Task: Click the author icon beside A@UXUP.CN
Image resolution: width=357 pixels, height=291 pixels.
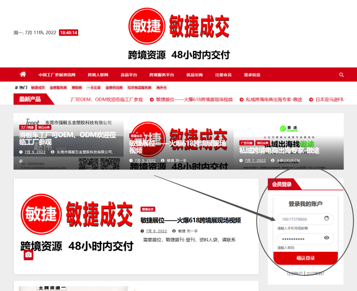Action: pos(273,160)
